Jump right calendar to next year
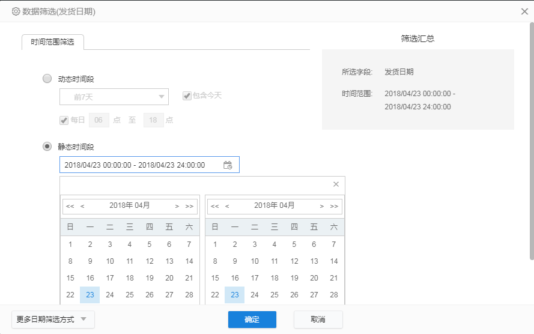Viewport: 534px width, 334px height. (x=334, y=206)
